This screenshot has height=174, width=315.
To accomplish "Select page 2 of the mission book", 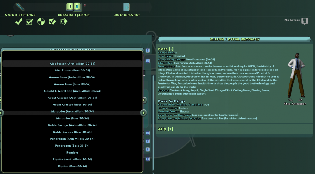I will [77, 7].
